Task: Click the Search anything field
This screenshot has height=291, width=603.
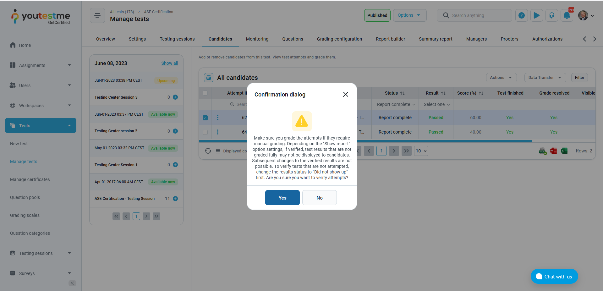Action: pyautogui.click(x=474, y=15)
